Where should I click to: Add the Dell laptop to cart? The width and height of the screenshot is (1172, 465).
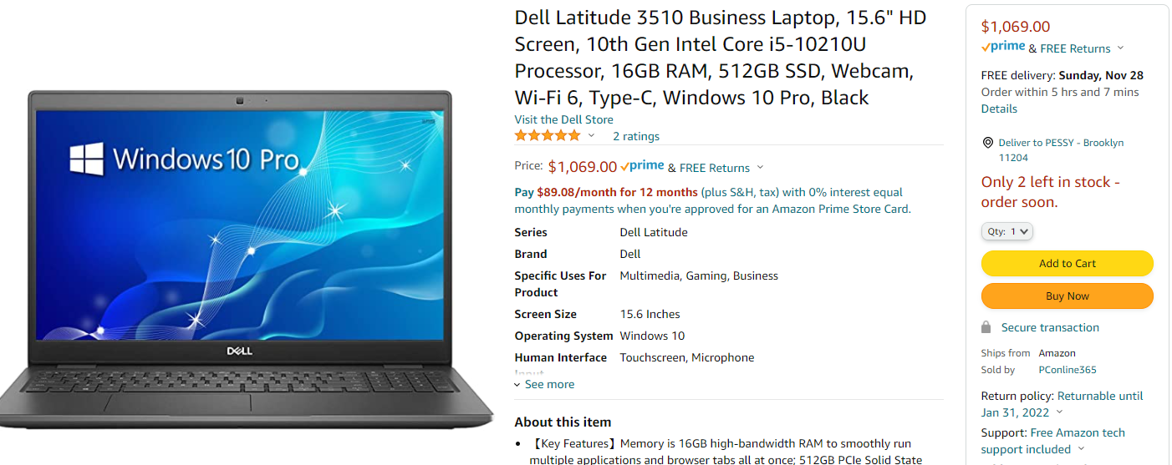(x=1068, y=263)
